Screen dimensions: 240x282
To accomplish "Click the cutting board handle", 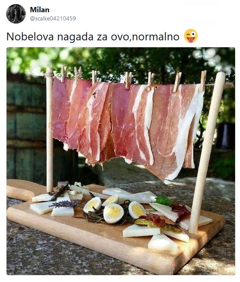I will (20, 190).
